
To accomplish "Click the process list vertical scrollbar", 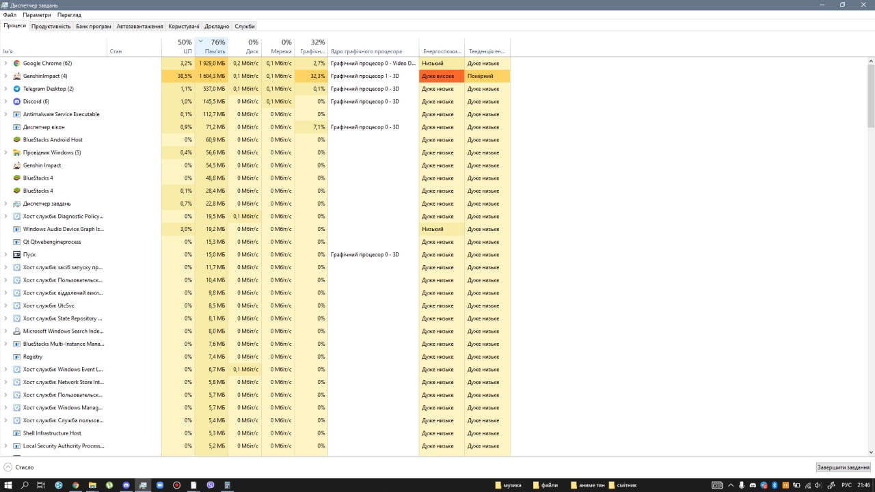I will click(x=871, y=96).
